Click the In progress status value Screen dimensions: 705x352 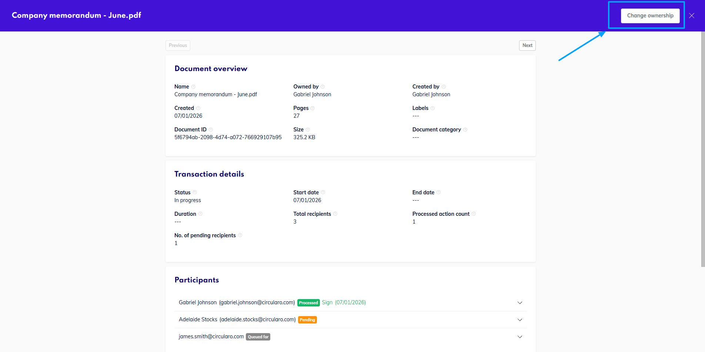coord(188,200)
